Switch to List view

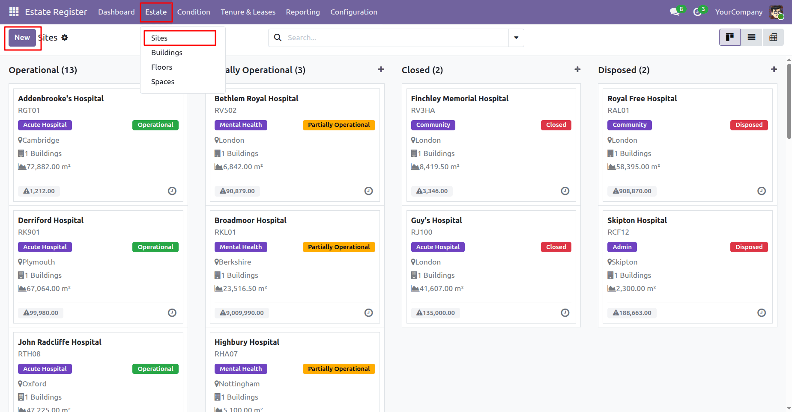[x=751, y=38]
